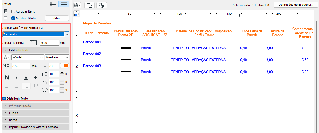Click the Parede-003 row

tap(197, 66)
